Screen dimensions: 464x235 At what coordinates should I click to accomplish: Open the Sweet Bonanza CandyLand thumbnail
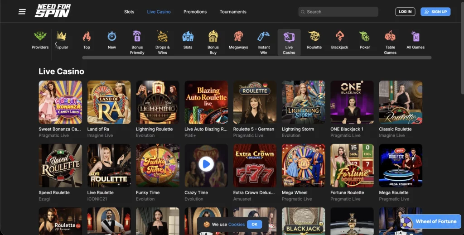click(60, 102)
